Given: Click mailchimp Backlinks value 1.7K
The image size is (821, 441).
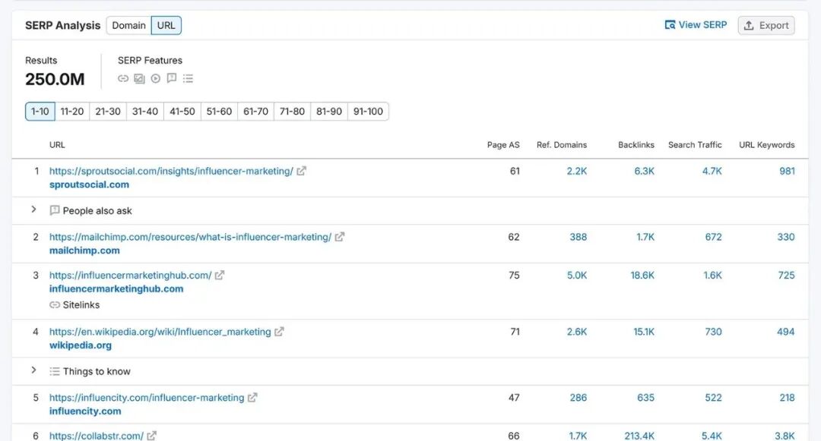Looking at the screenshot, I should [645, 237].
